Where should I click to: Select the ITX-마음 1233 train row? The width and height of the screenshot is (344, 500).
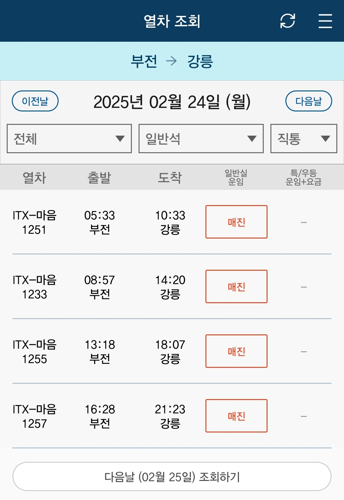(x=34, y=287)
